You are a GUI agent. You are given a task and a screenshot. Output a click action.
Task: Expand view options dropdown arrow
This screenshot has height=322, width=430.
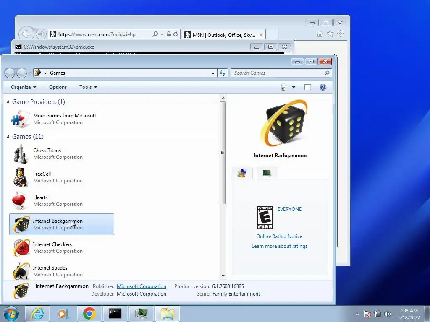[294, 87]
